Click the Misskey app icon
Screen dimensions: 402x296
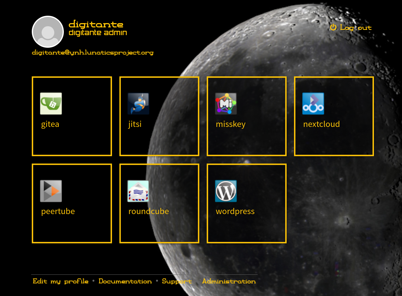(x=226, y=103)
